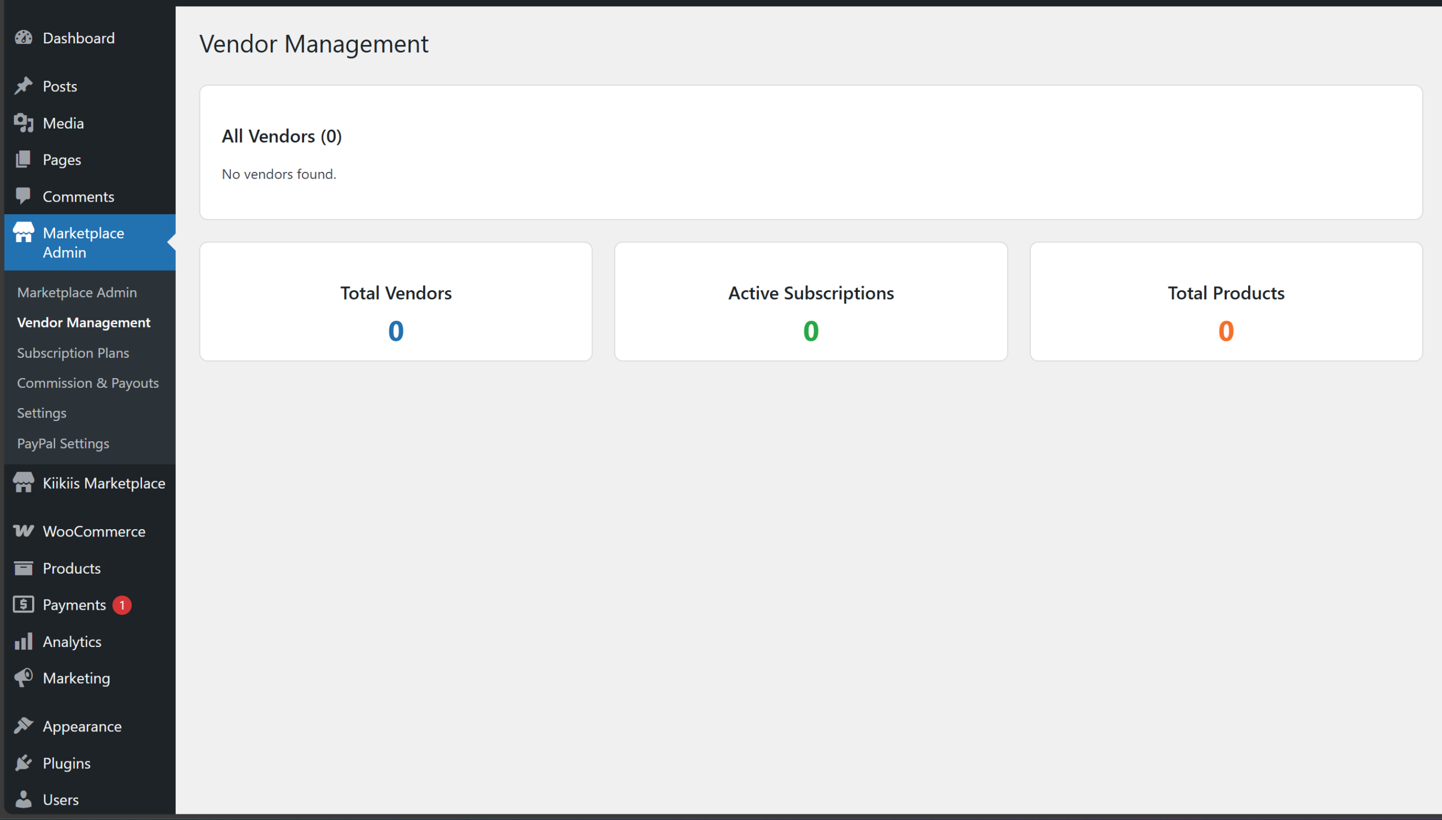This screenshot has height=820, width=1442.
Task: Click the 'No vendors found.' message
Action: [279, 174]
